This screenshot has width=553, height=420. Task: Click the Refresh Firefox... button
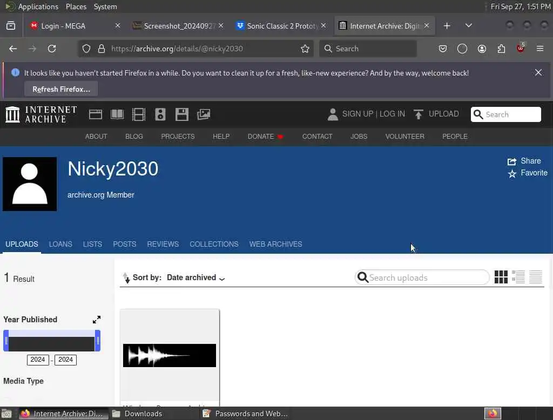tap(61, 89)
